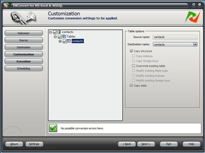
Task: Go to Execution step
Action: (x=24, y=61)
